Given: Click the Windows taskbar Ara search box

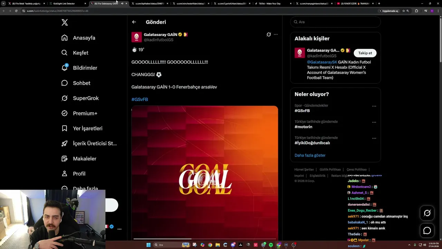Looking at the screenshot, I should tap(172, 245).
